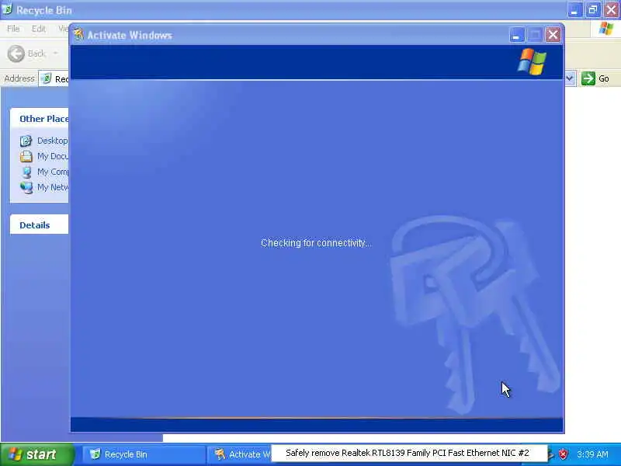Open My Network Places link in sidebar

53,187
